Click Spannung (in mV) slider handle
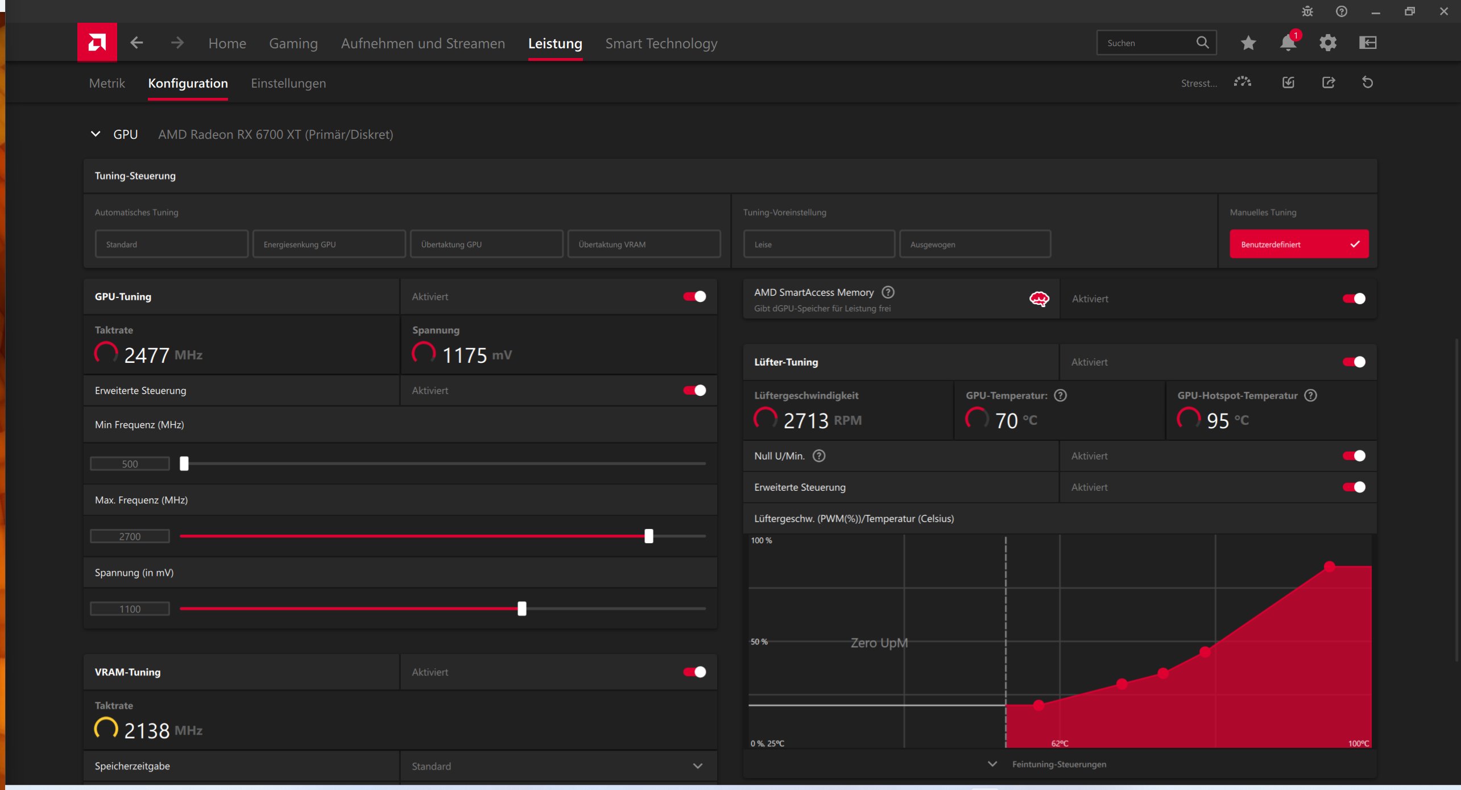 coord(522,609)
